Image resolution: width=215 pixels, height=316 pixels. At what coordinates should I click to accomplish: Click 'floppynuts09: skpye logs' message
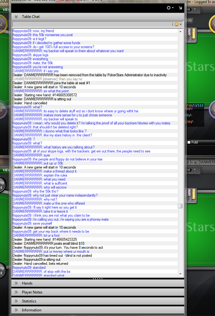click(31, 55)
